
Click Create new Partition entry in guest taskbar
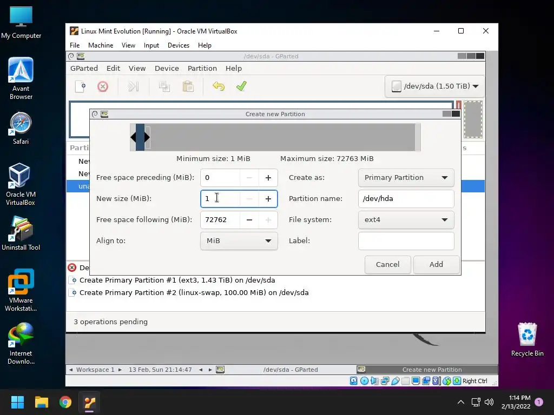(x=427, y=370)
